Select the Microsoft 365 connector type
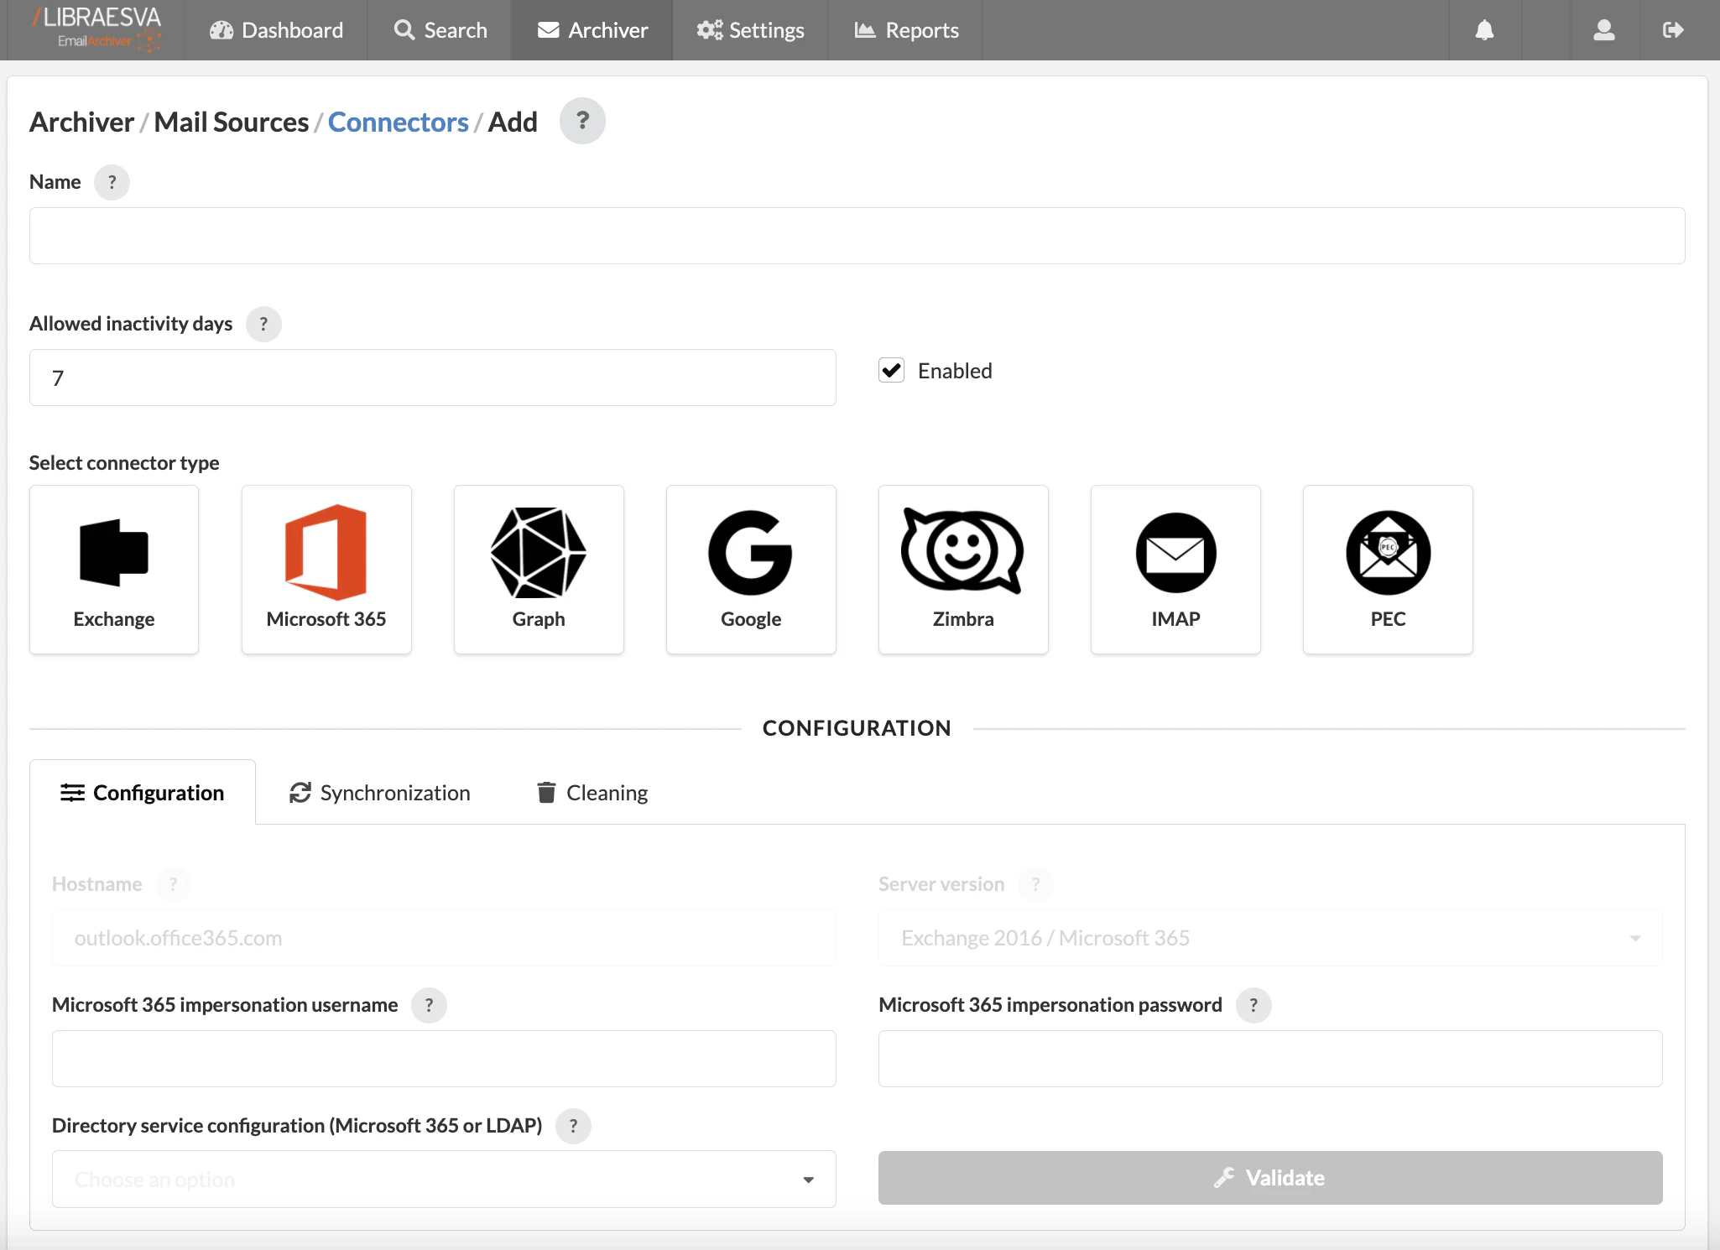 pyautogui.click(x=326, y=569)
